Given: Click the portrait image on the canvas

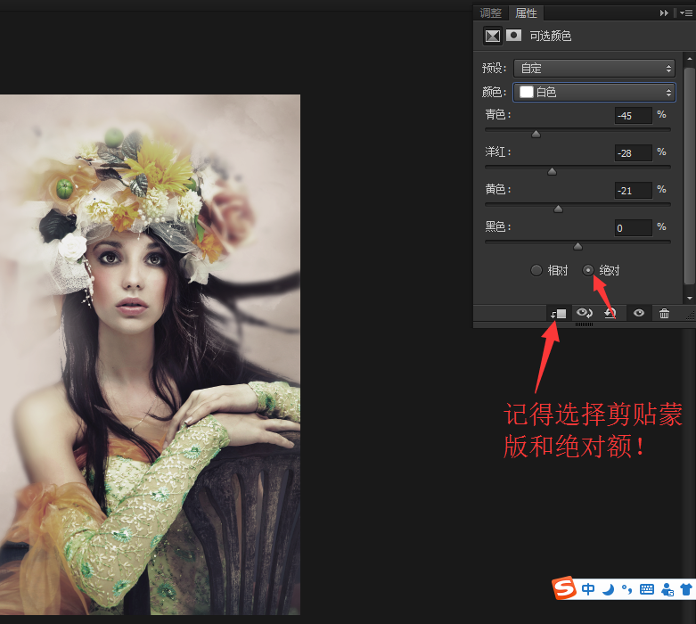Looking at the screenshot, I should [150, 355].
